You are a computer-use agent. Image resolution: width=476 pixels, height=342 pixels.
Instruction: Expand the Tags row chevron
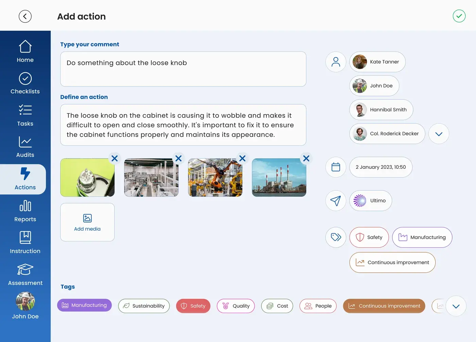(x=456, y=306)
